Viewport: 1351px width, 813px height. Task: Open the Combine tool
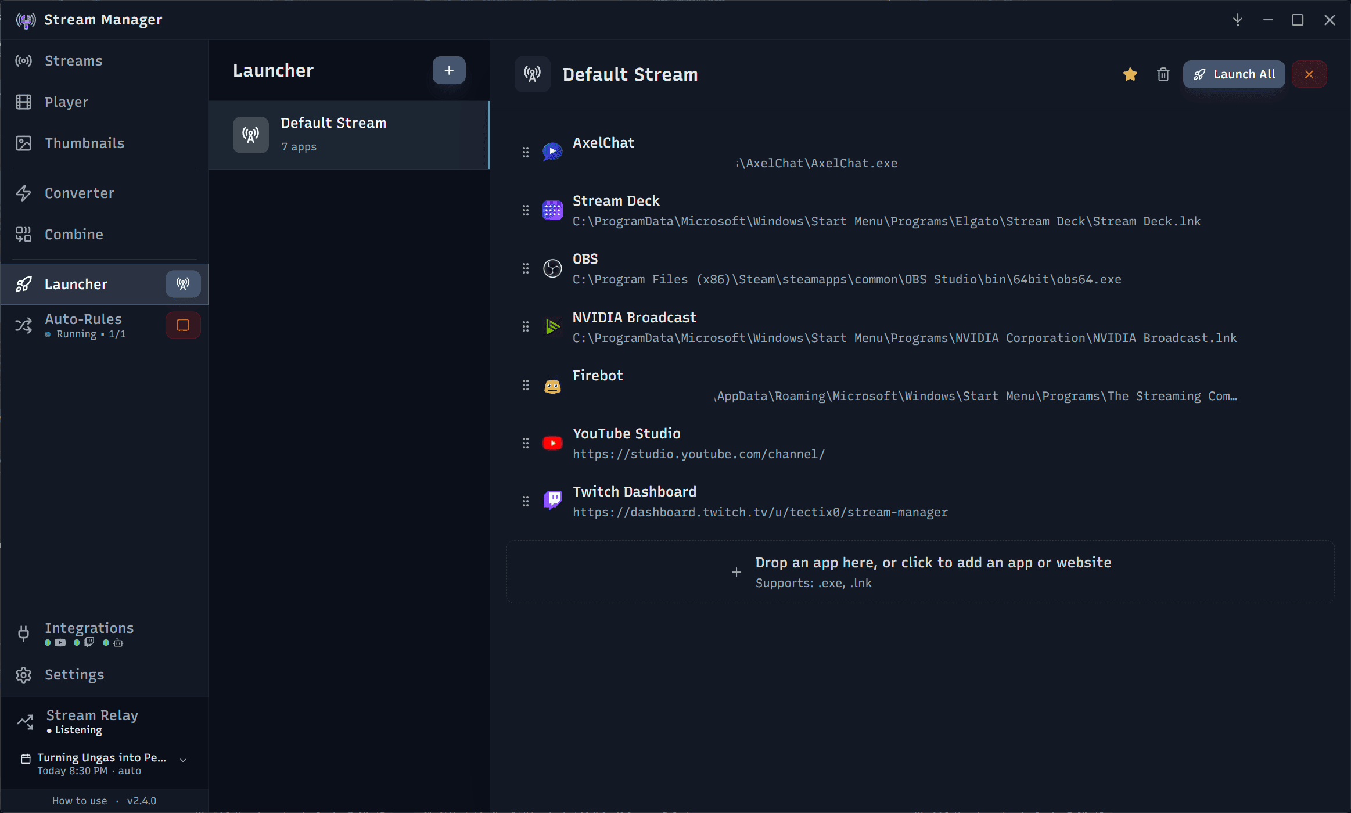(104, 234)
